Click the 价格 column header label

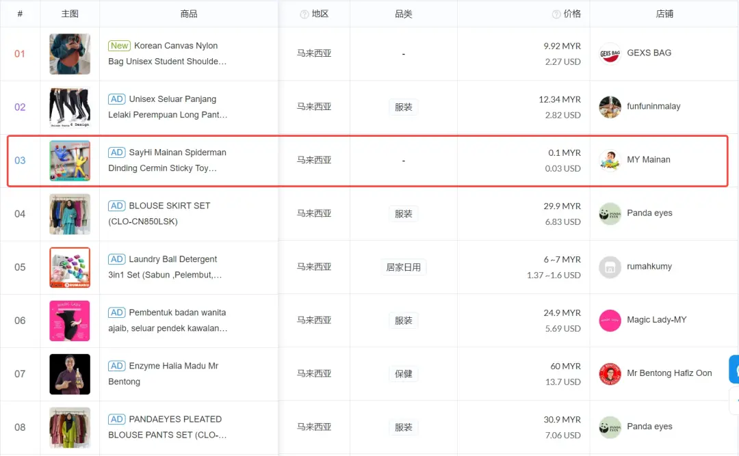point(572,14)
